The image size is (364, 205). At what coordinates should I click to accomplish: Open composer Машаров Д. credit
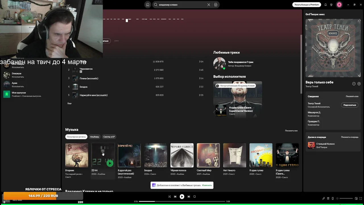coord(314,112)
